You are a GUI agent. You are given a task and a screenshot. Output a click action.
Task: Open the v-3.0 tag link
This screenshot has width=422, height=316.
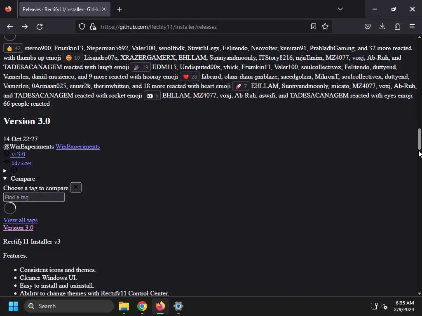point(18,155)
